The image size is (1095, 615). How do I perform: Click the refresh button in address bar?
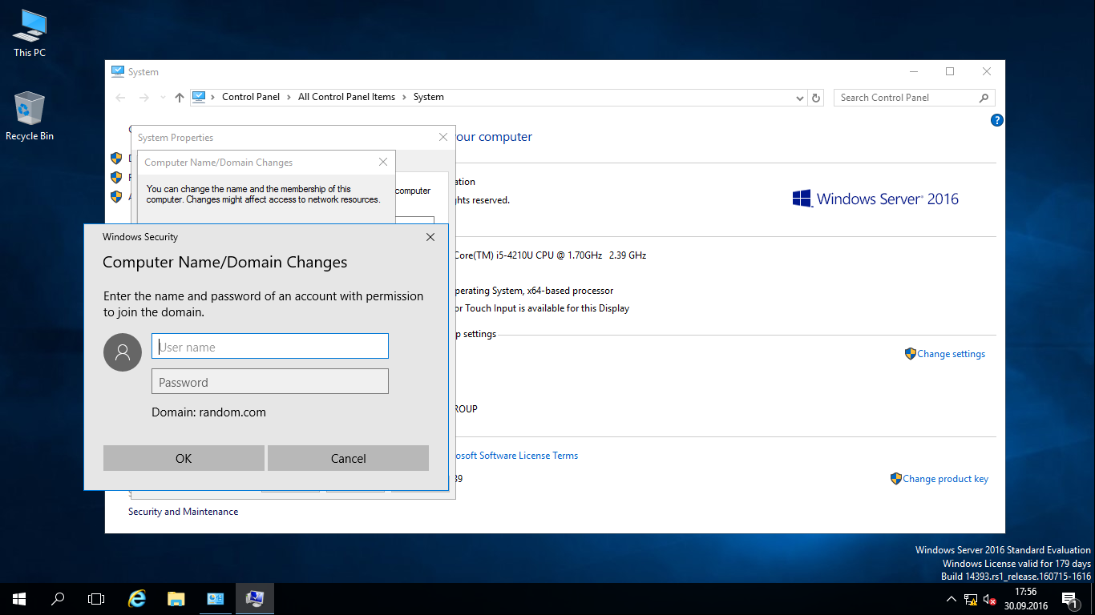816,98
